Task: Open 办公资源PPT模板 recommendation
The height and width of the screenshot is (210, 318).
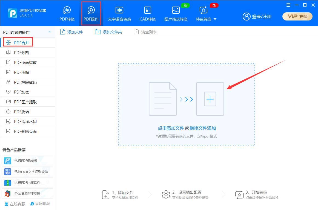Action: [x=28, y=194]
